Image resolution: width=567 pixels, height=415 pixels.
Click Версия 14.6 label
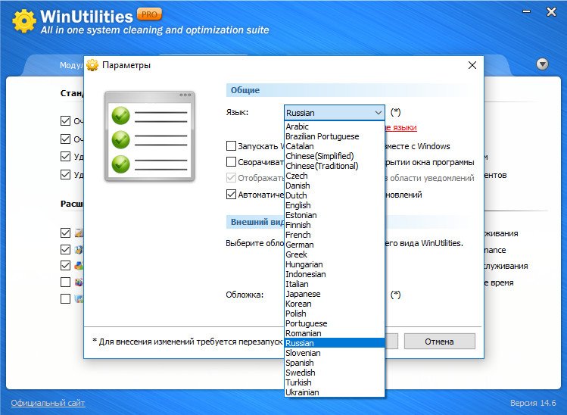533,403
